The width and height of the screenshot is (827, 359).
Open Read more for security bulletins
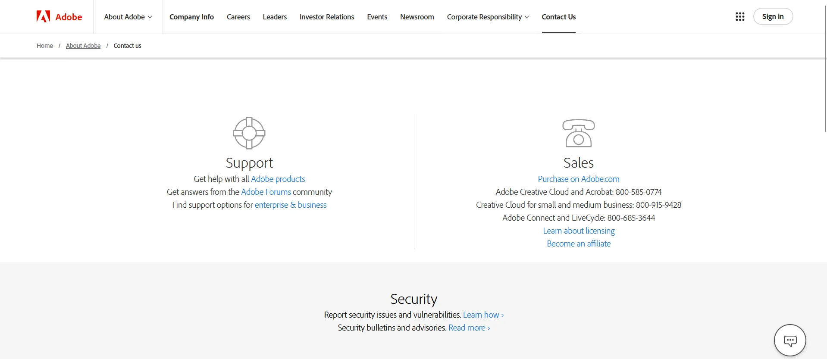pyautogui.click(x=469, y=328)
